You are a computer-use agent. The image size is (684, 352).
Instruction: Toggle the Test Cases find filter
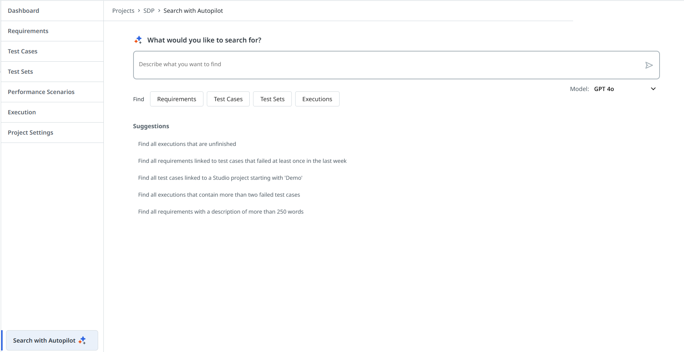228,99
